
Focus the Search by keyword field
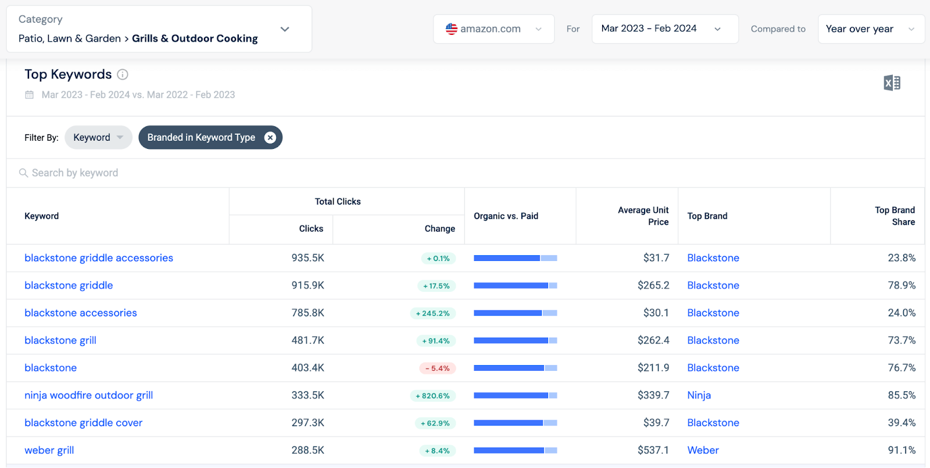pyautogui.click(x=465, y=173)
